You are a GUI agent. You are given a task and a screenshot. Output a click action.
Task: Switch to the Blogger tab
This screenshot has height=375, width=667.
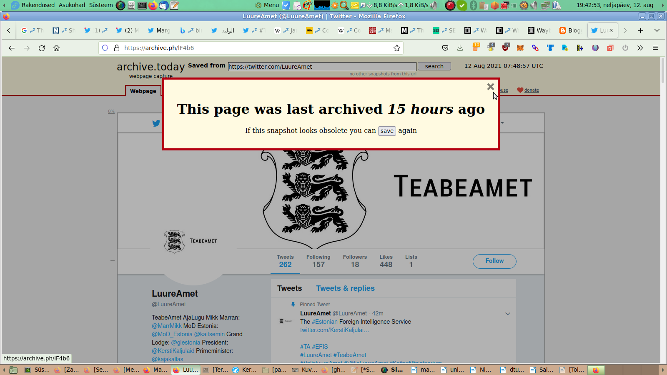[570, 30]
